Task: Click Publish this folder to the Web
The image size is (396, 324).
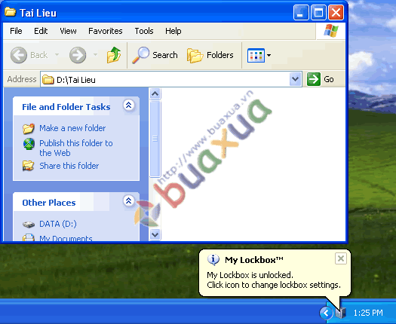Action: [76, 148]
